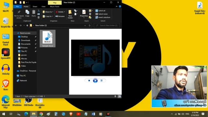Screen dimensions: 208x117
Task: Refresh the current folder view
Action: tap(90, 25)
